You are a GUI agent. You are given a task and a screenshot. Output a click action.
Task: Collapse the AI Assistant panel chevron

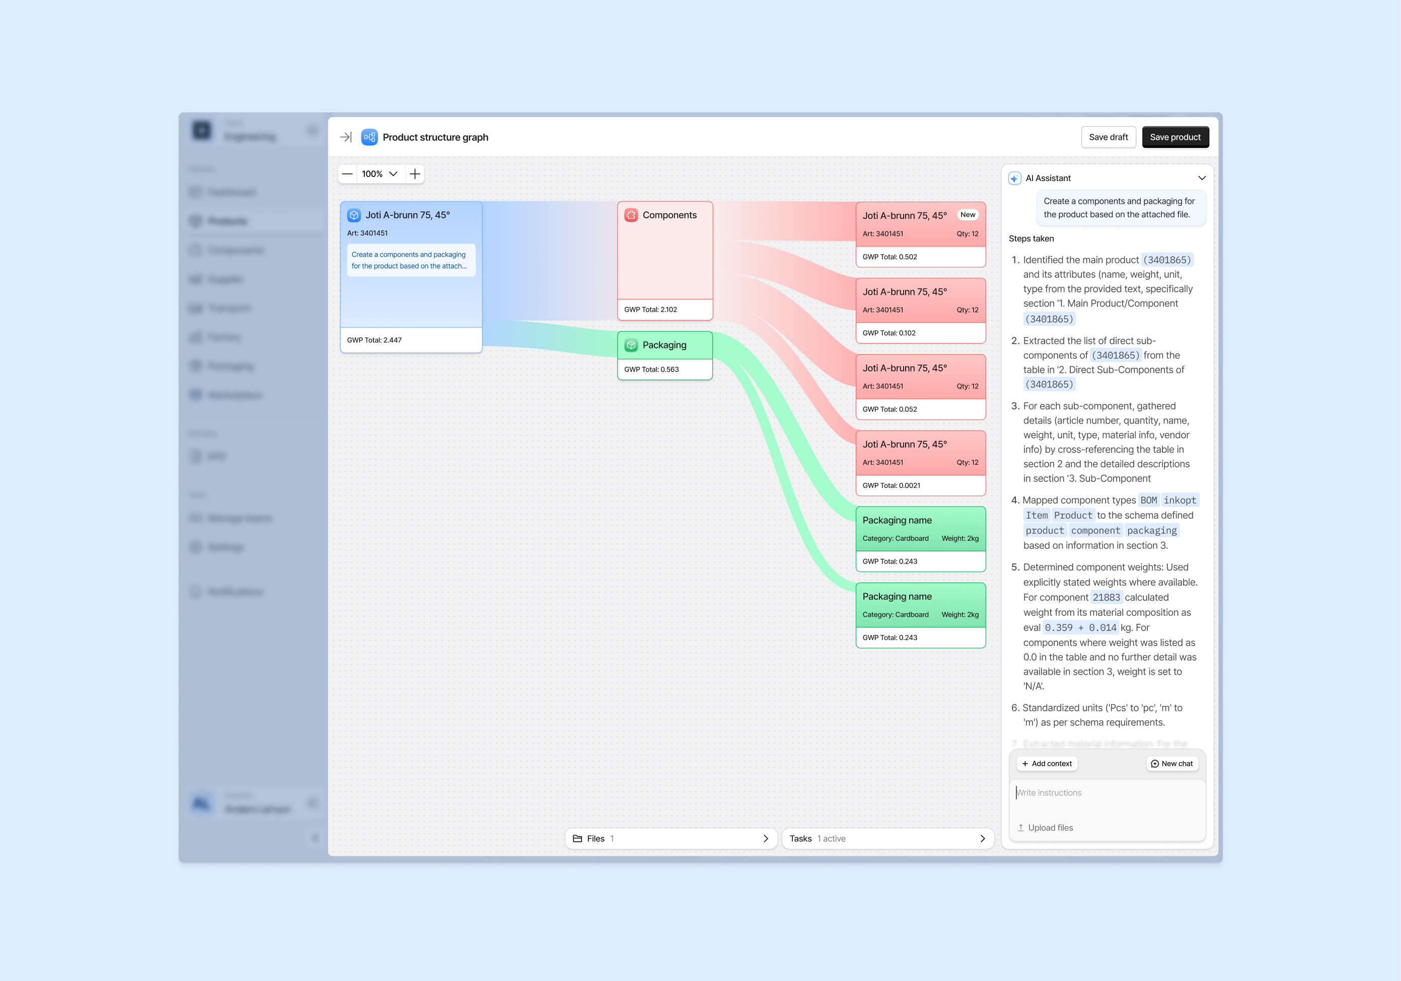point(1202,178)
